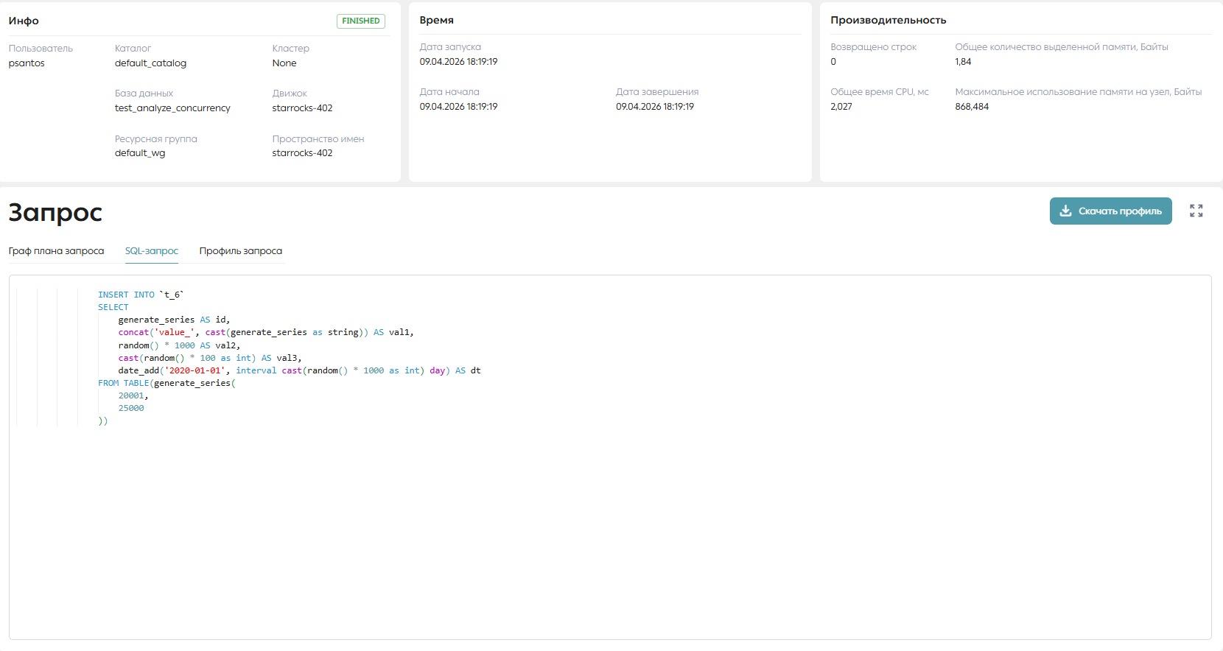1223x651 pixels.
Task: Click the default_catalog value
Action: click(150, 63)
